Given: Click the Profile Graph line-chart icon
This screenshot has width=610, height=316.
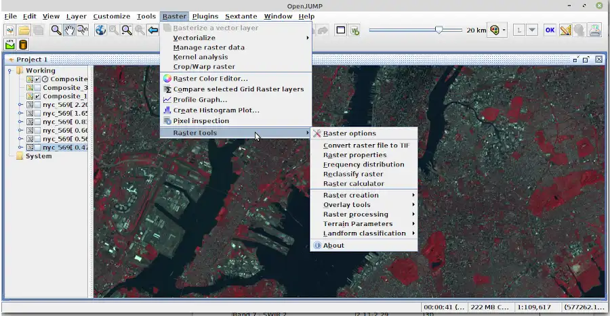Looking at the screenshot, I should (167, 99).
